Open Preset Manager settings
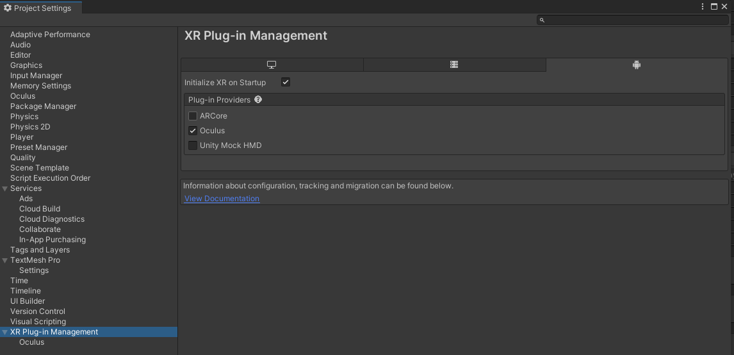The image size is (734, 355). coord(39,147)
